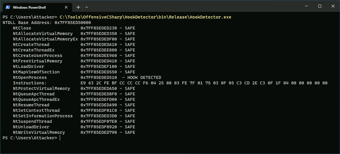Screen dimensions: 340x154
Task: Close the Windows PowerShell tab
Action: pyautogui.click(x=67, y=7)
